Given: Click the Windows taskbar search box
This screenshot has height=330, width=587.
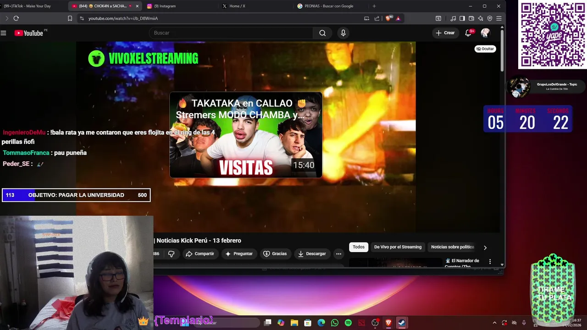Looking at the screenshot, I should tap(227, 323).
